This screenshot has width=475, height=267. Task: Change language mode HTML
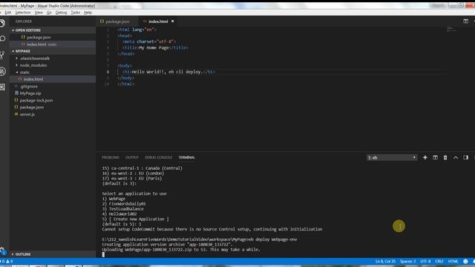(x=453, y=261)
